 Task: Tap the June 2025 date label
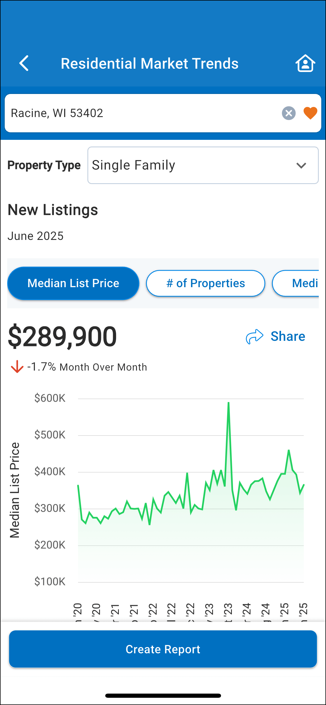(x=36, y=236)
